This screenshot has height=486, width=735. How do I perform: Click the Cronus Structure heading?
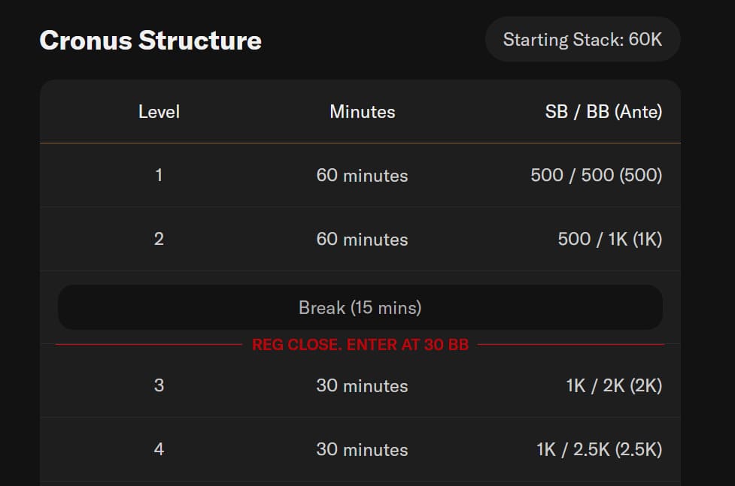tap(150, 41)
